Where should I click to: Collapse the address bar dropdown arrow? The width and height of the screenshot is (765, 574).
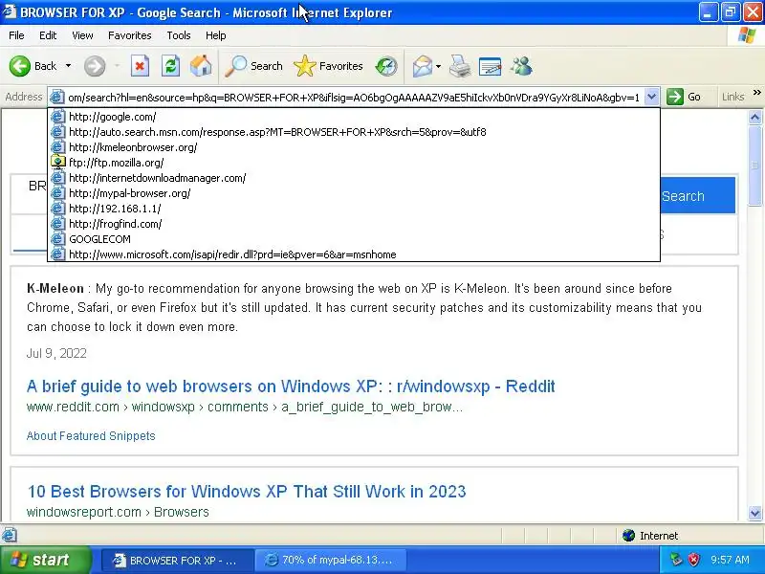pos(652,97)
